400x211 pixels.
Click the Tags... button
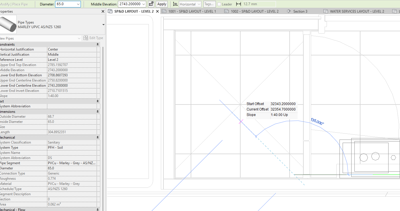[x=209, y=4]
